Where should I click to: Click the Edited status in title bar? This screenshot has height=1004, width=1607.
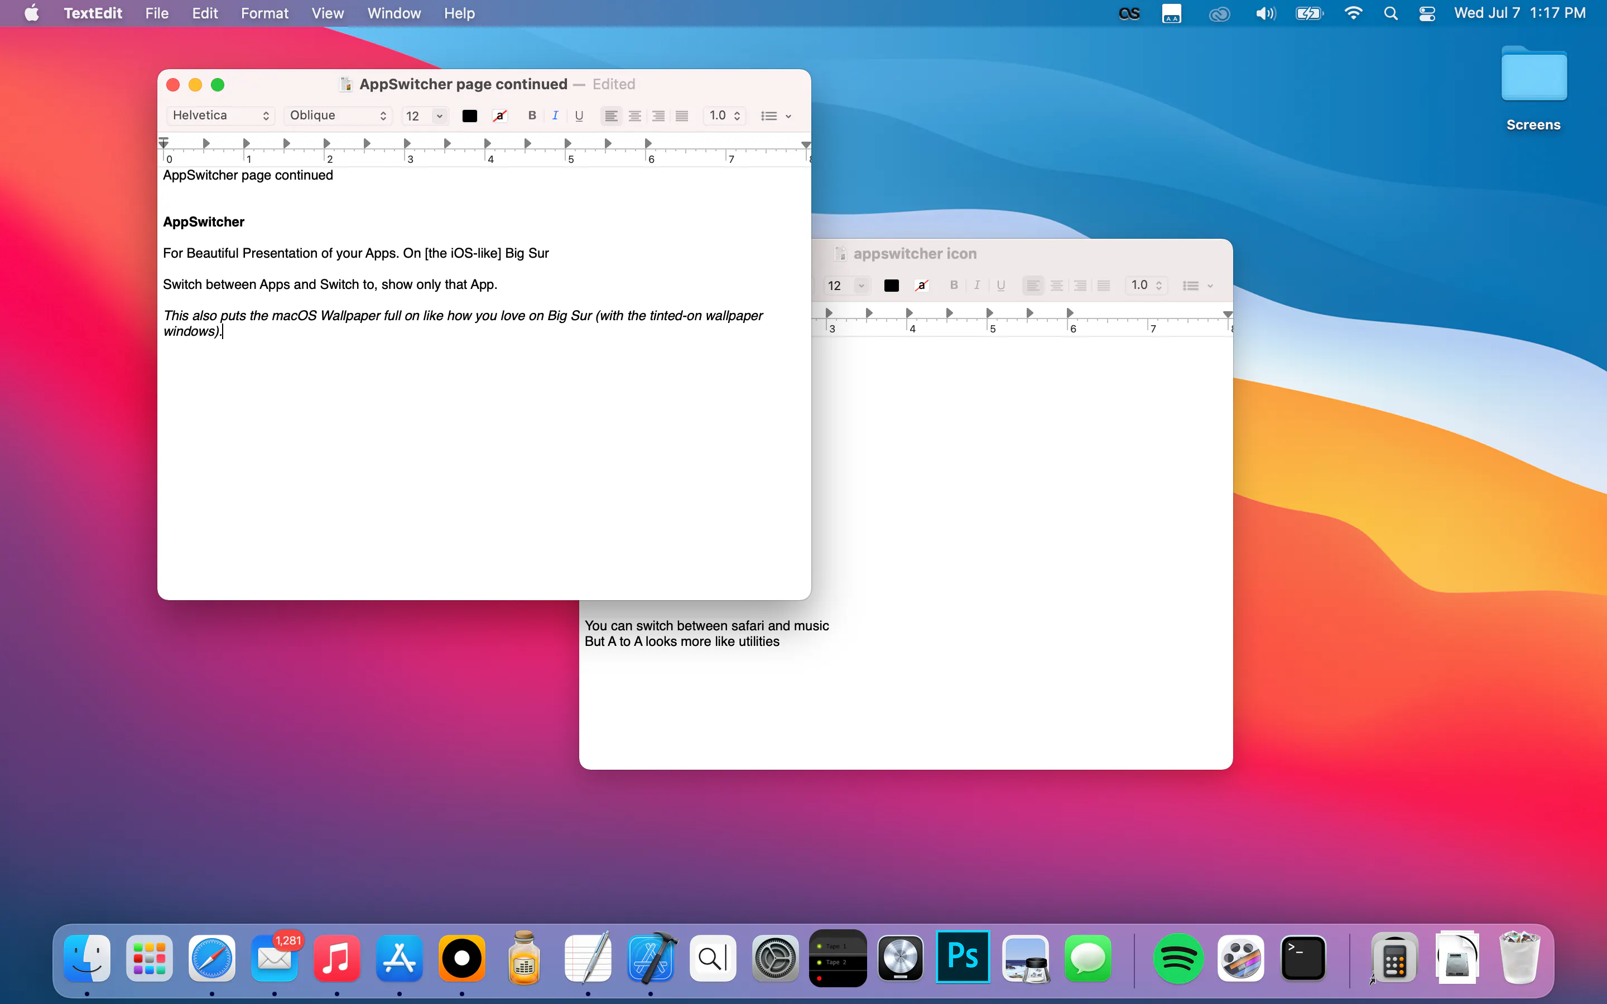click(614, 84)
